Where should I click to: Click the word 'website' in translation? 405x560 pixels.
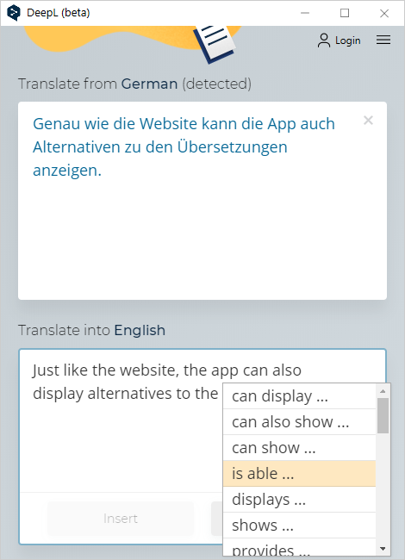[149, 370]
